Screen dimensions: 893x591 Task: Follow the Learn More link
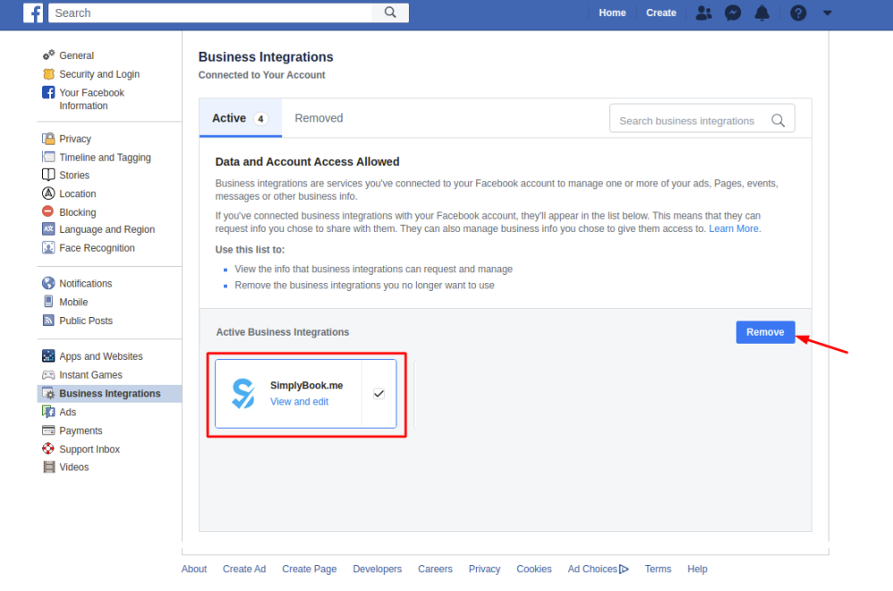point(734,229)
